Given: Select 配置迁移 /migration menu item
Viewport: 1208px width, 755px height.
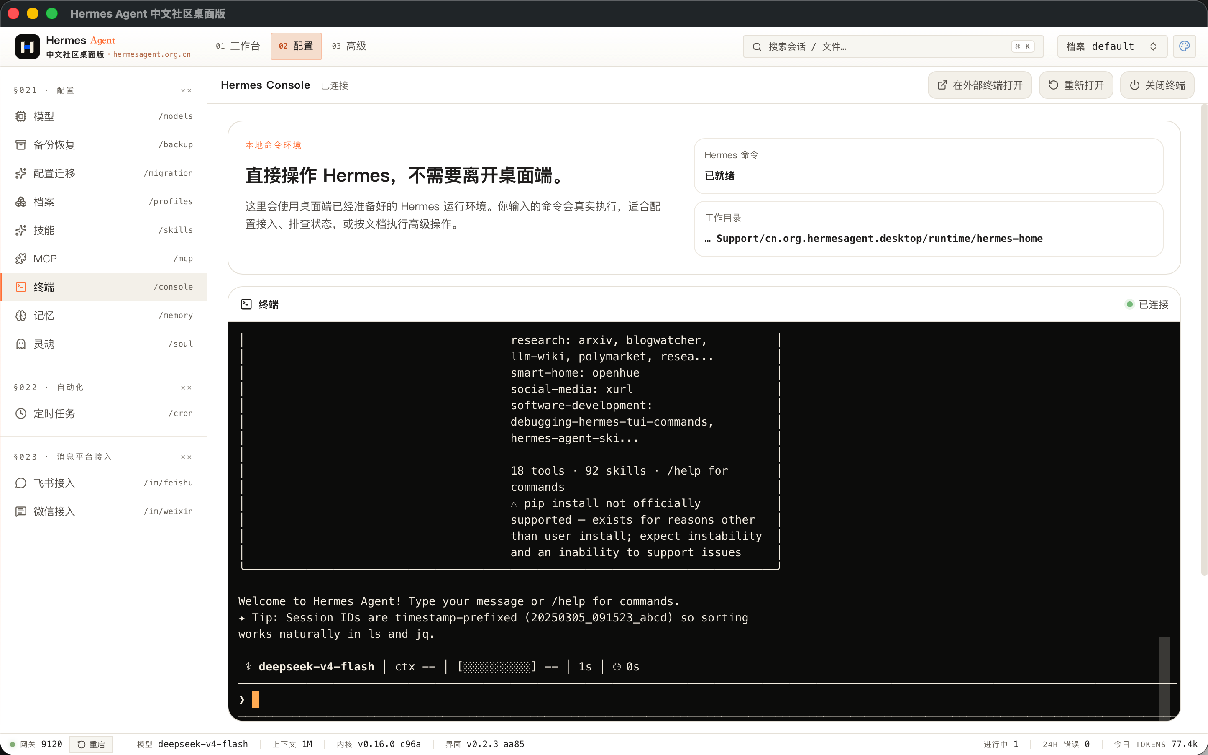Looking at the screenshot, I should coord(104,173).
